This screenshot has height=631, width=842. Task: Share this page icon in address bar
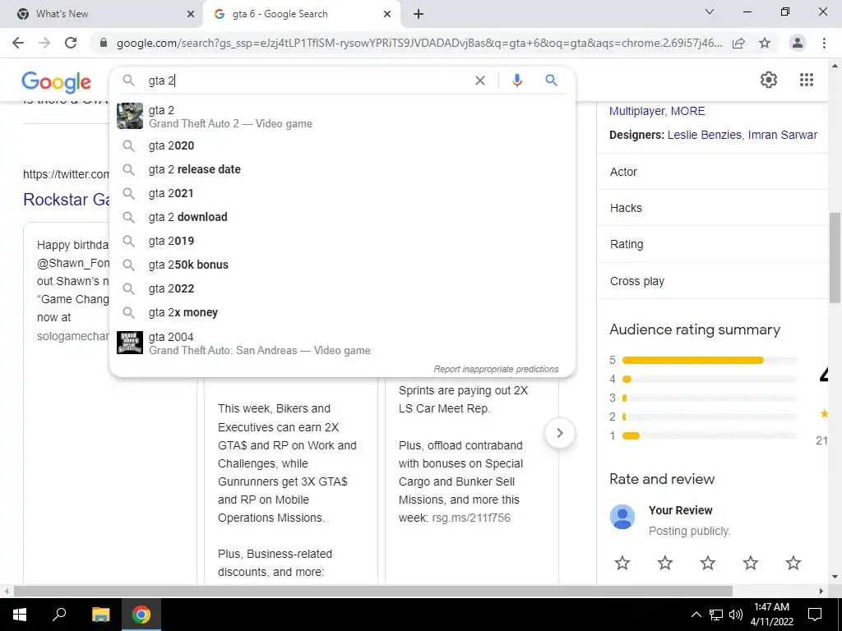coord(738,43)
